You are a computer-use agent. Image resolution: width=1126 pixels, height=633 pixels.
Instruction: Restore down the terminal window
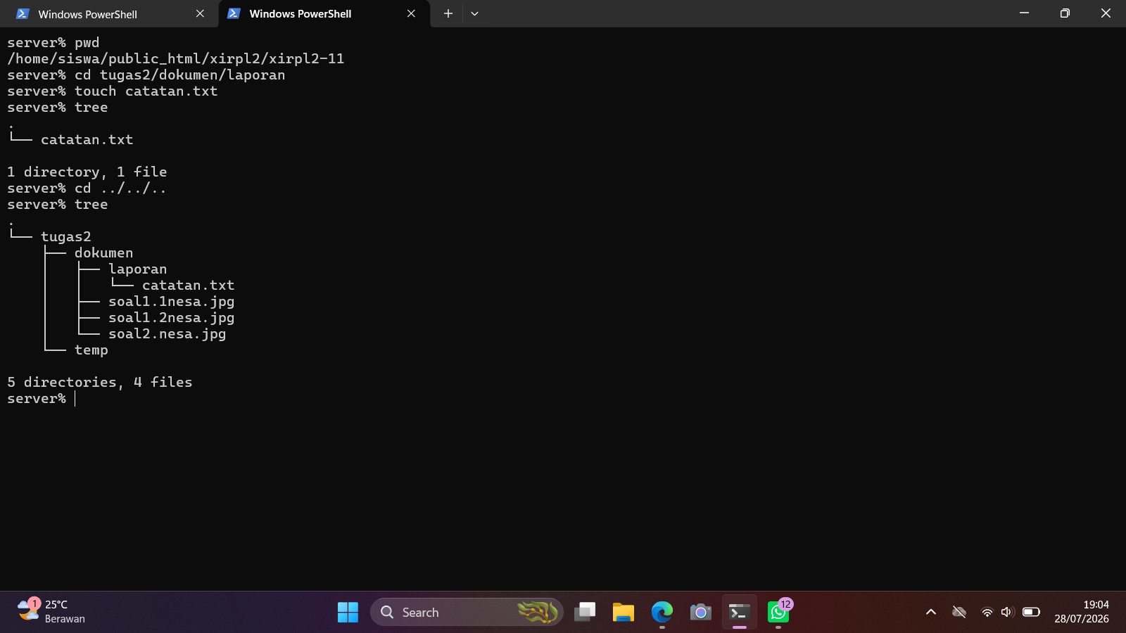pos(1065,13)
